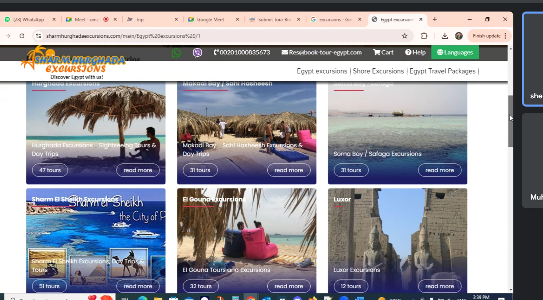Screen dimensions: 543x300
Task: Open the Chrome profile avatar
Action: click(459, 36)
